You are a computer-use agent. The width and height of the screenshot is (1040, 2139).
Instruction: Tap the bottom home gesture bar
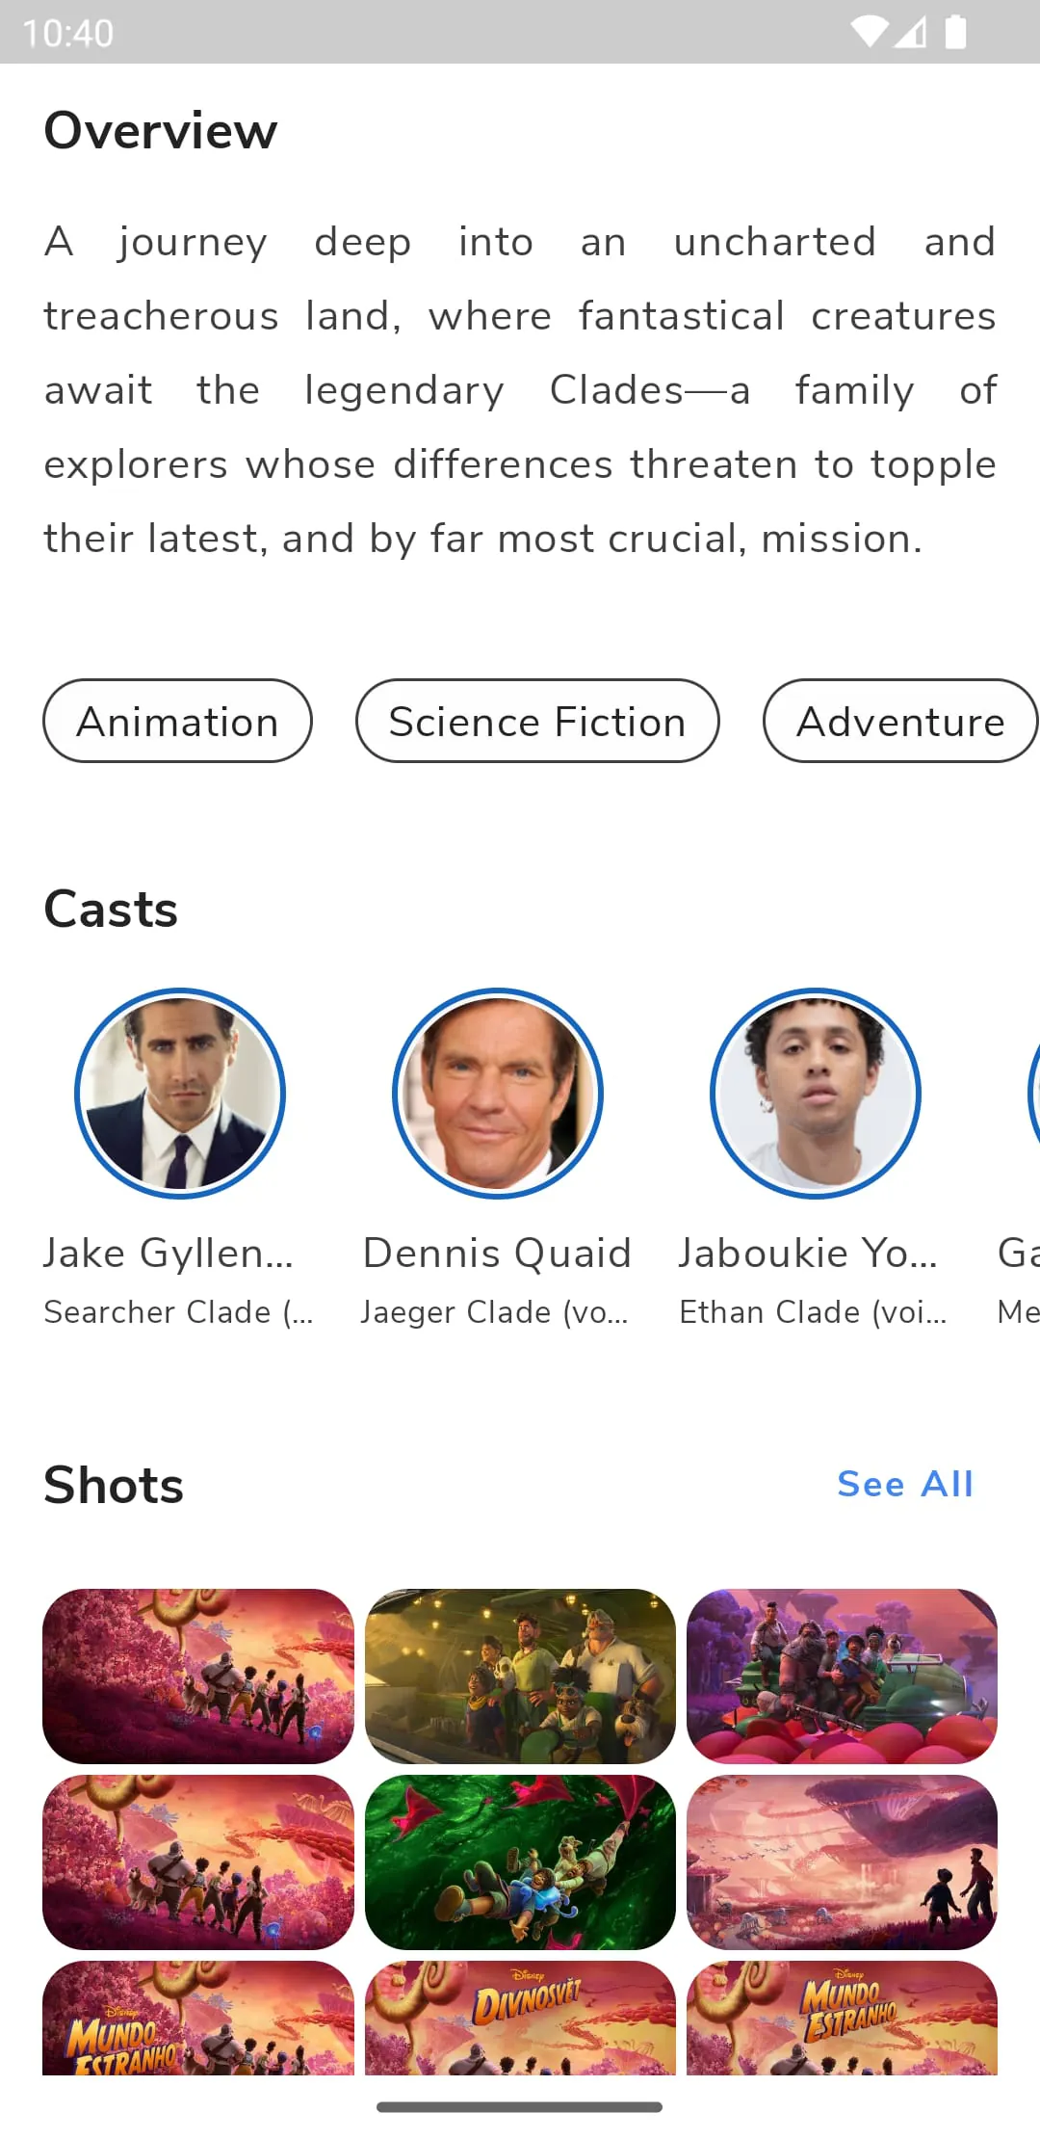pyautogui.click(x=520, y=2107)
